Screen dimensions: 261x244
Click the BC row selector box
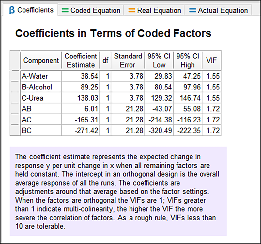pos(15,130)
